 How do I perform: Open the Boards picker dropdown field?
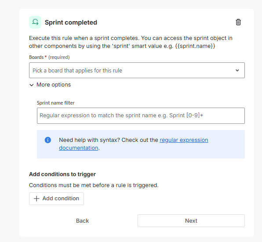click(137, 70)
